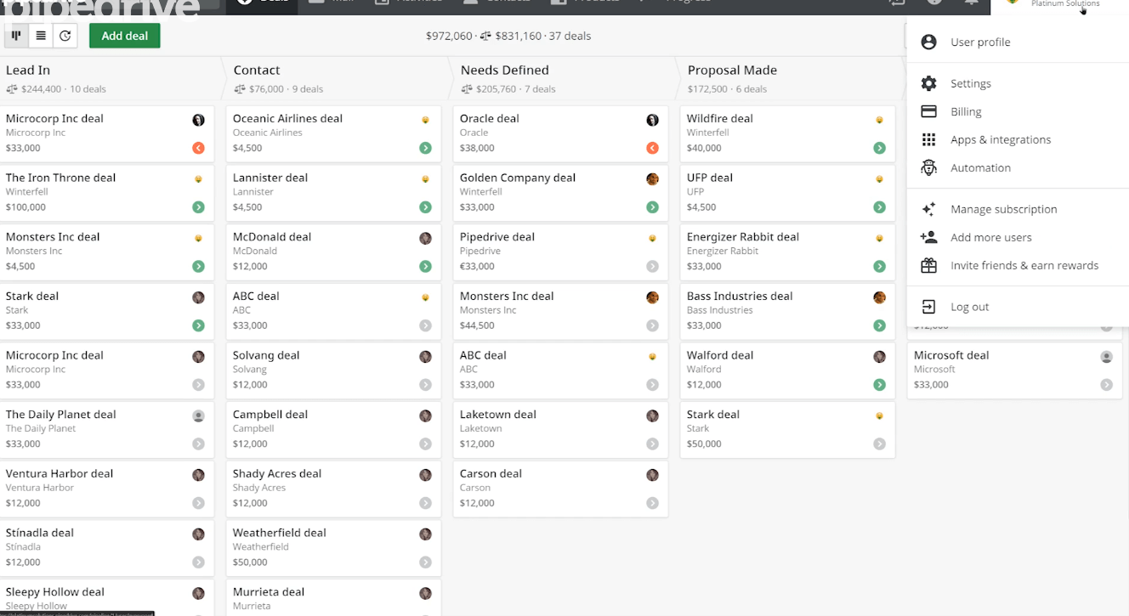
Task: Click the yellow activity status dot on Wildfire deal
Action: coord(878,120)
